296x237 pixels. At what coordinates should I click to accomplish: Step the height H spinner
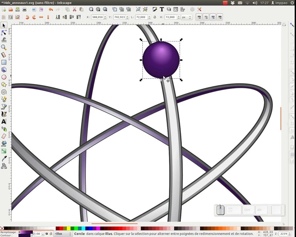point(178,17)
